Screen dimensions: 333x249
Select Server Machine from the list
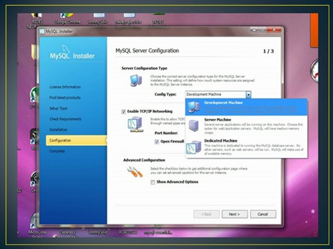[246, 126]
